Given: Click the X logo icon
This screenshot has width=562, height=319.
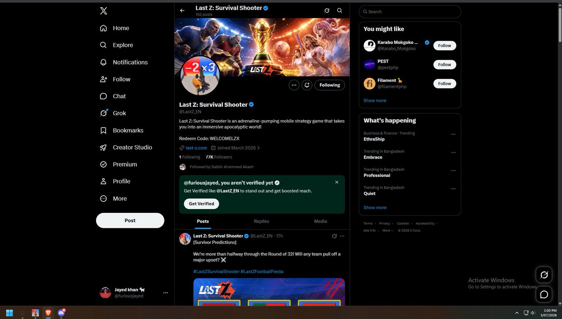Looking at the screenshot, I should (x=104, y=11).
